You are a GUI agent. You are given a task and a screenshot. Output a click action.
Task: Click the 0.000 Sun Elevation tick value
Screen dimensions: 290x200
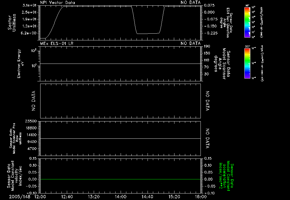(x=209, y=12)
